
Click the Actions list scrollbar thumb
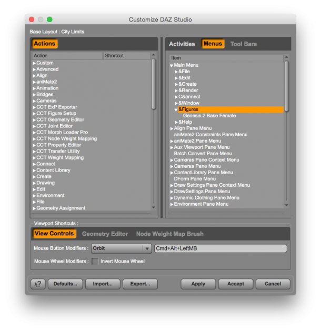point(154,84)
